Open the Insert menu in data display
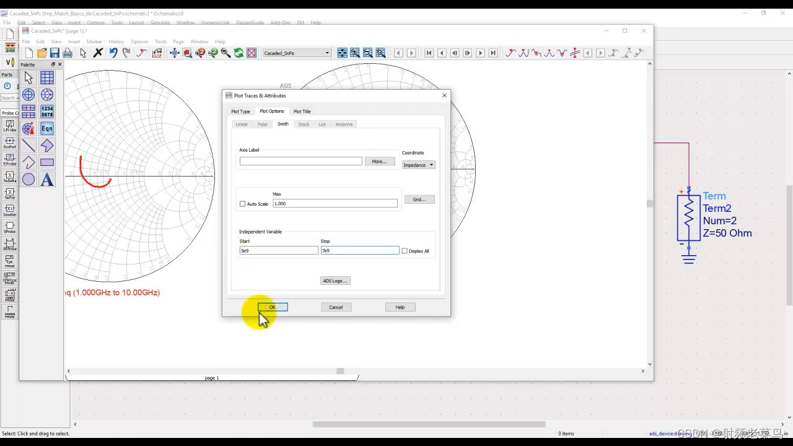Viewport: 793px width, 446px height. click(x=74, y=42)
